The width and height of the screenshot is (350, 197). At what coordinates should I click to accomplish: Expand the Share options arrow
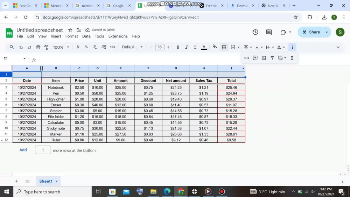tap(327, 32)
